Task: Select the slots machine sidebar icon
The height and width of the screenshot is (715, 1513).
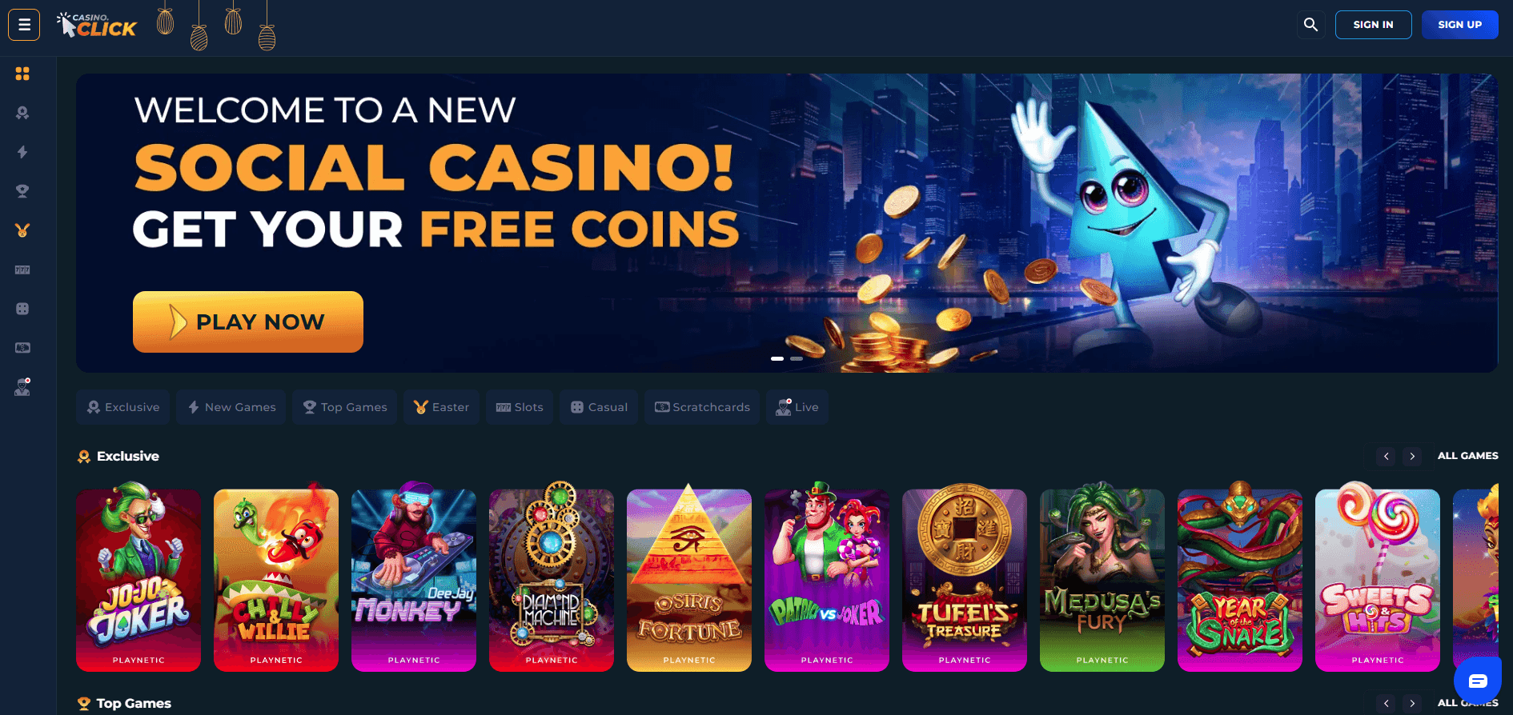Action: pos(22,270)
